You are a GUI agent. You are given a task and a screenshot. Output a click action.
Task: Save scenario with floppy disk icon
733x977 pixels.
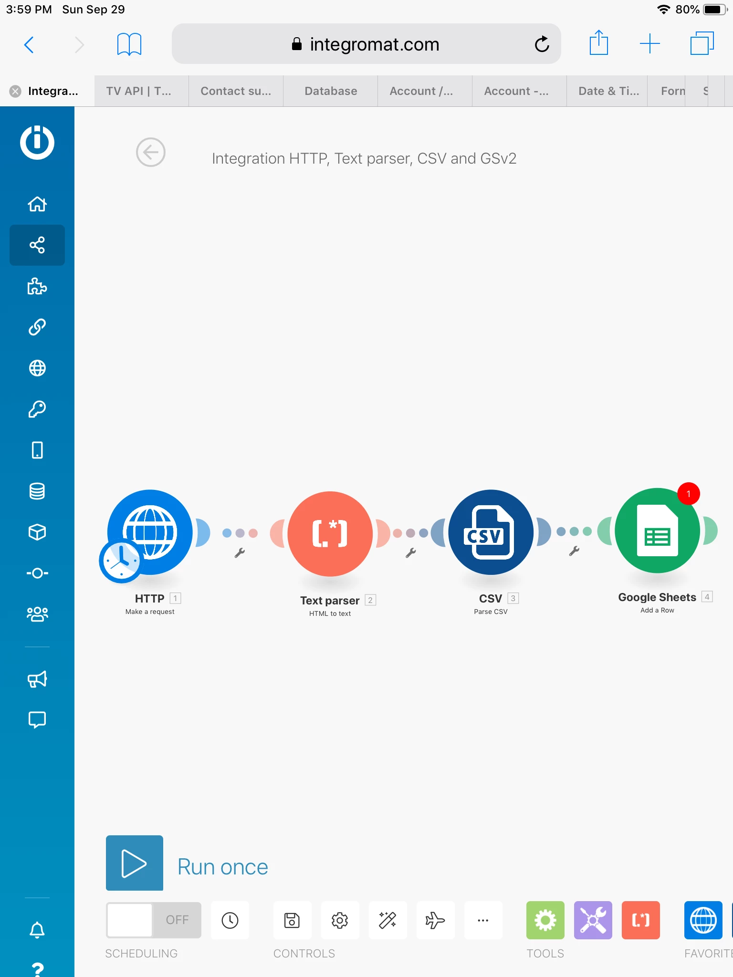pyautogui.click(x=292, y=920)
